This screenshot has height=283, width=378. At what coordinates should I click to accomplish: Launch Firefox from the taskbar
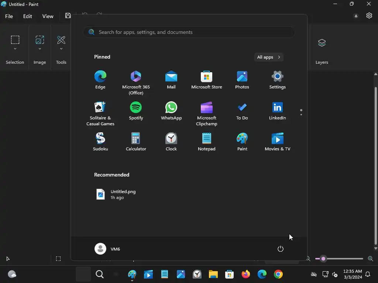click(245, 274)
